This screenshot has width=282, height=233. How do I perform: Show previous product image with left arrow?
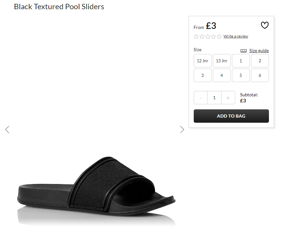point(7,129)
